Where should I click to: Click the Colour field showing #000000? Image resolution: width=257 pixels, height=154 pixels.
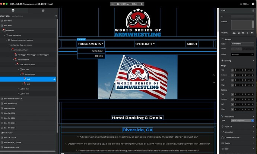coord(242,54)
